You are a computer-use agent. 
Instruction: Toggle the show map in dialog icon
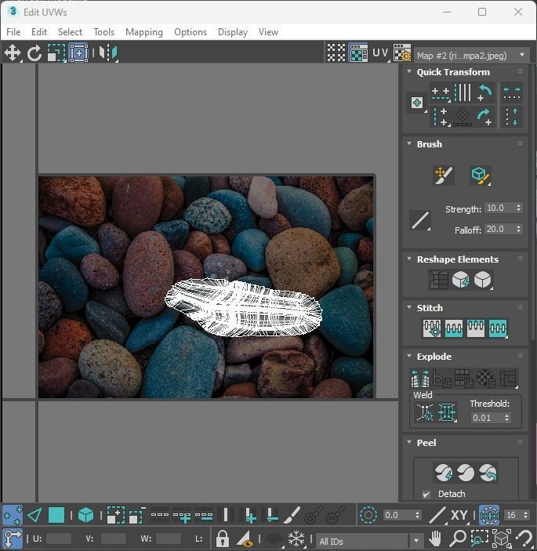point(358,53)
